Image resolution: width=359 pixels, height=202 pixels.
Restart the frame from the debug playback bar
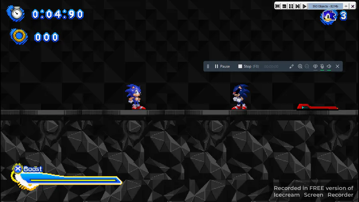(278, 6)
